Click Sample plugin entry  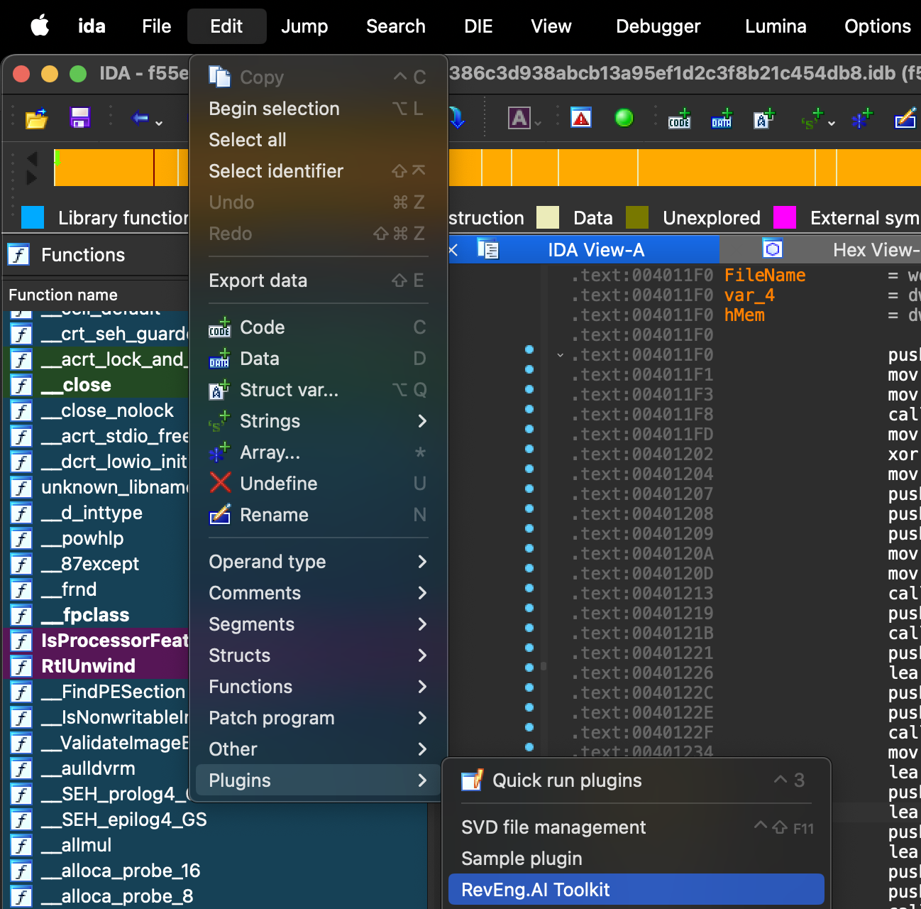click(x=636, y=859)
